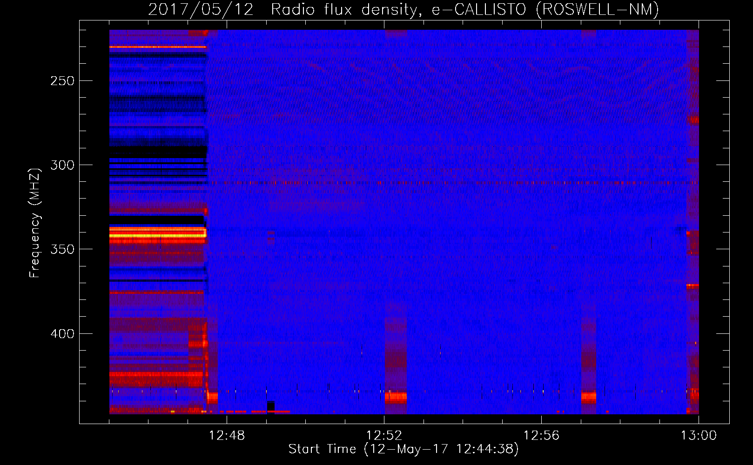The height and width of the screenshot is (465, 753).
Task: Click the small black square near 12:49 at bottom
Action: click(x=271, y=405)
